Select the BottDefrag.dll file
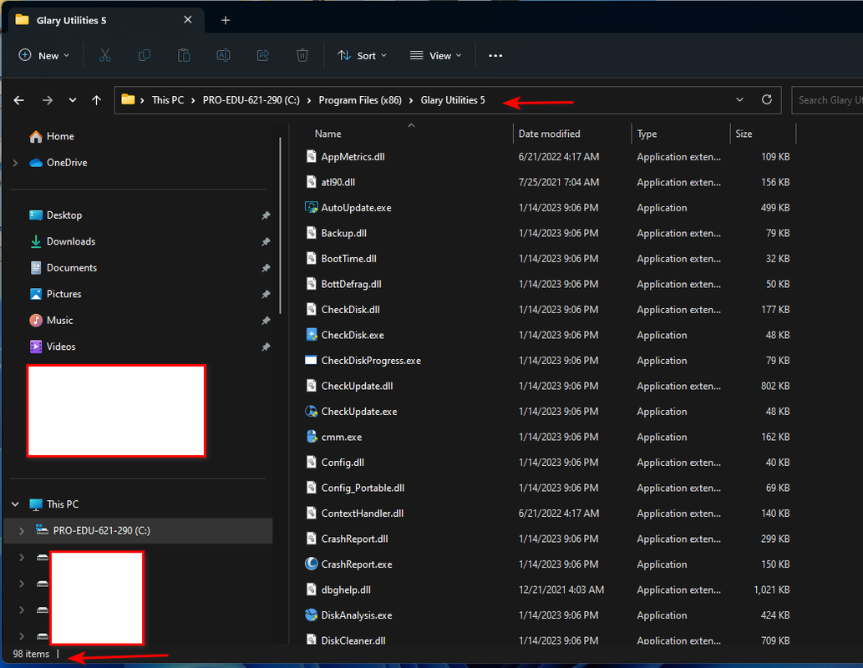 tap(351, 284)
